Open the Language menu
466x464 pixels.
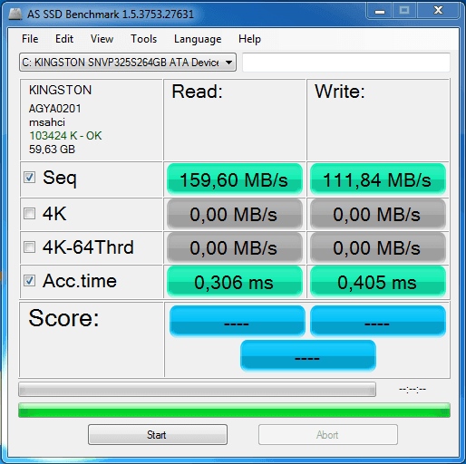click(198, 39)
